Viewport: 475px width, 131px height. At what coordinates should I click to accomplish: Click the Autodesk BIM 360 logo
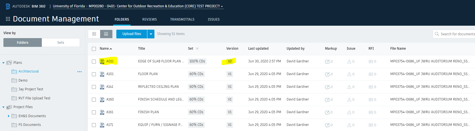pos(26,6)
